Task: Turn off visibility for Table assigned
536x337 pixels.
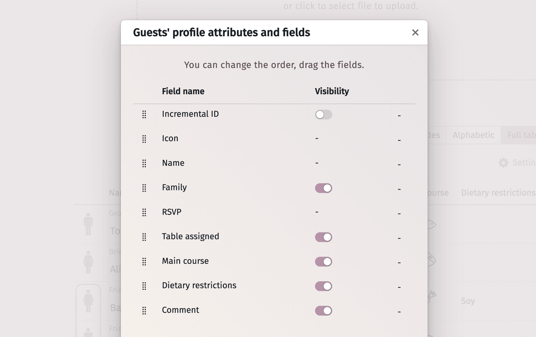Action: (323, 237)
